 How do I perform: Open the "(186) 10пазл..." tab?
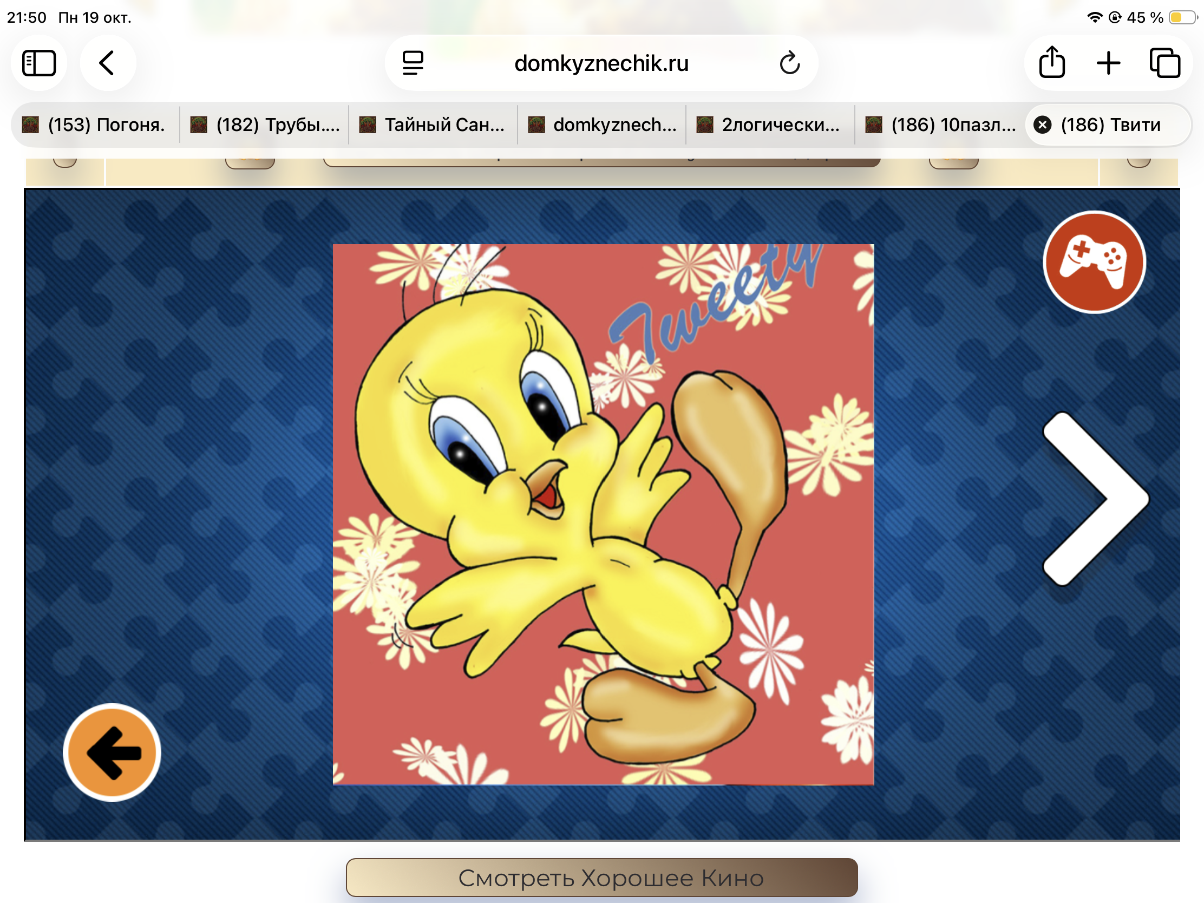(x=940, y=125)
